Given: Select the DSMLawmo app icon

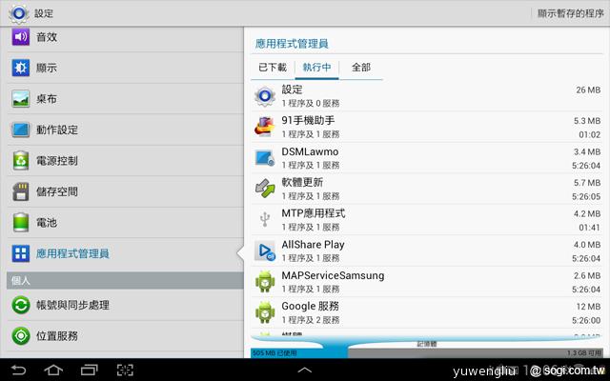Looking at the screenshot, I should (265, 158).
